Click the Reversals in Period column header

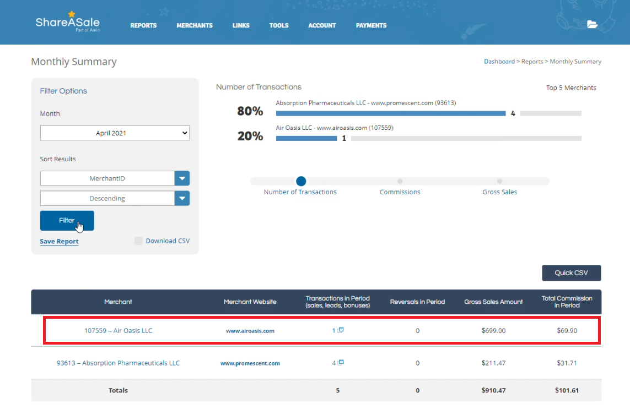[417, 302]
